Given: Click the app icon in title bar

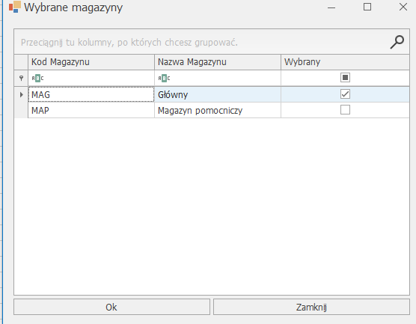Looking at the screenshot, I should [x=15, y=7].
